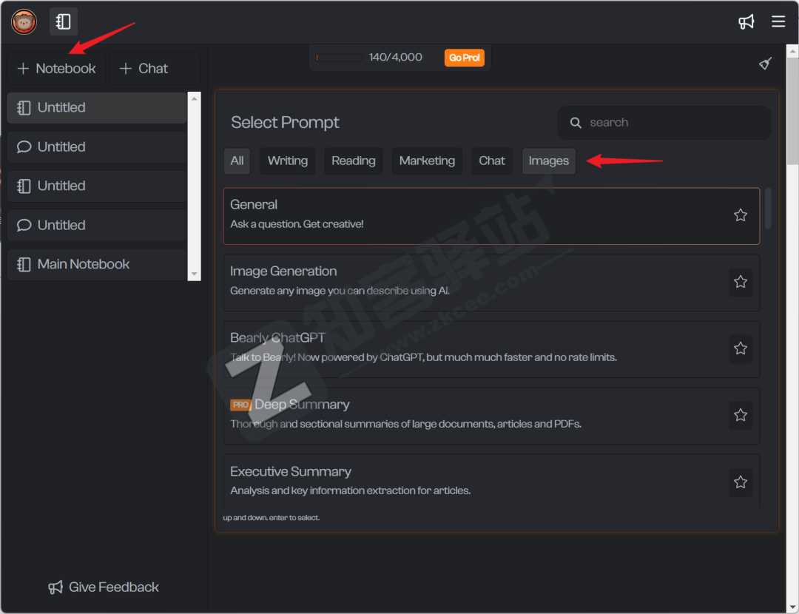Select the Marketing category tab
799x614 pixels.
click(427, 161)
